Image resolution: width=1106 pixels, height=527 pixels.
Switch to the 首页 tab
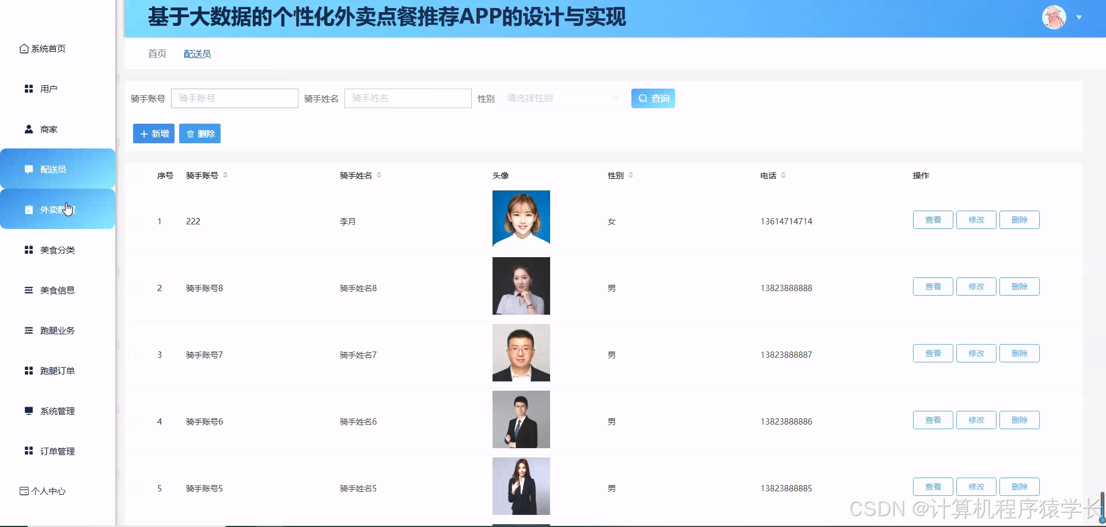point(156,54)
